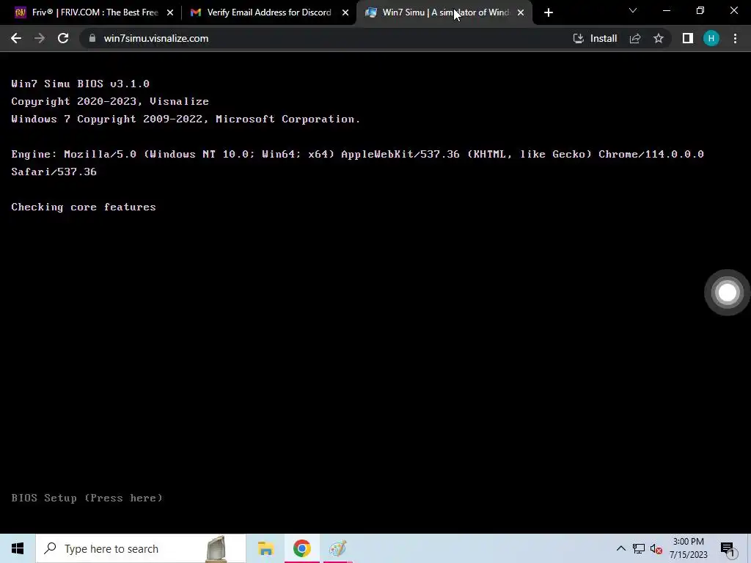Click the 'Checking core features' text
The image size is (751, 563).
coord(84,207)
